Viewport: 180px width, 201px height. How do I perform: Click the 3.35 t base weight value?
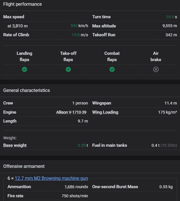point(83,145)
